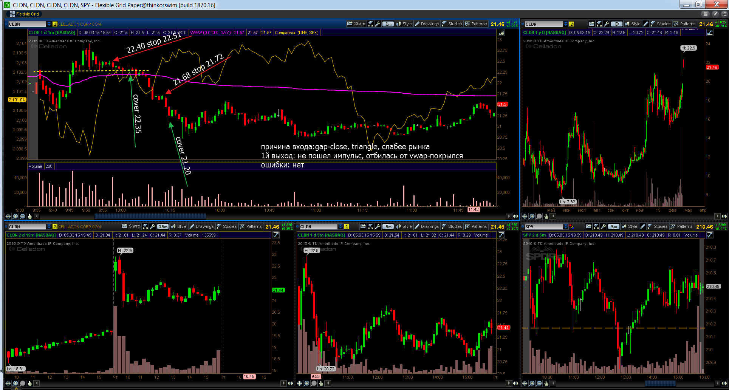Toggle the scale icon beside the 15m chart header

(x=276, y=235)
